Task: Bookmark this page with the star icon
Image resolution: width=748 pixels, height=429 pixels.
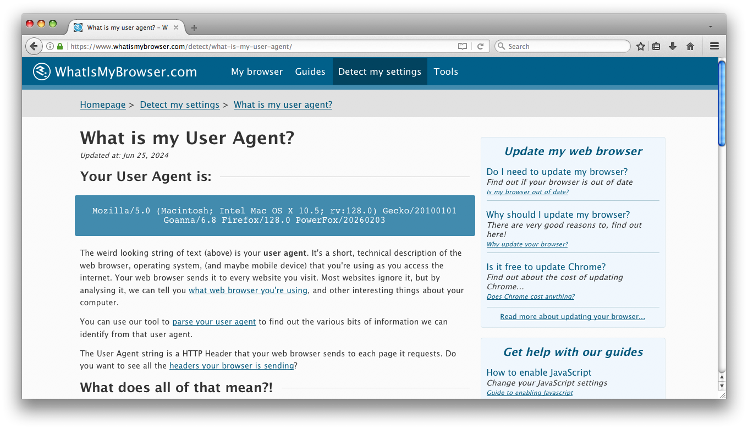Action: 641,46
